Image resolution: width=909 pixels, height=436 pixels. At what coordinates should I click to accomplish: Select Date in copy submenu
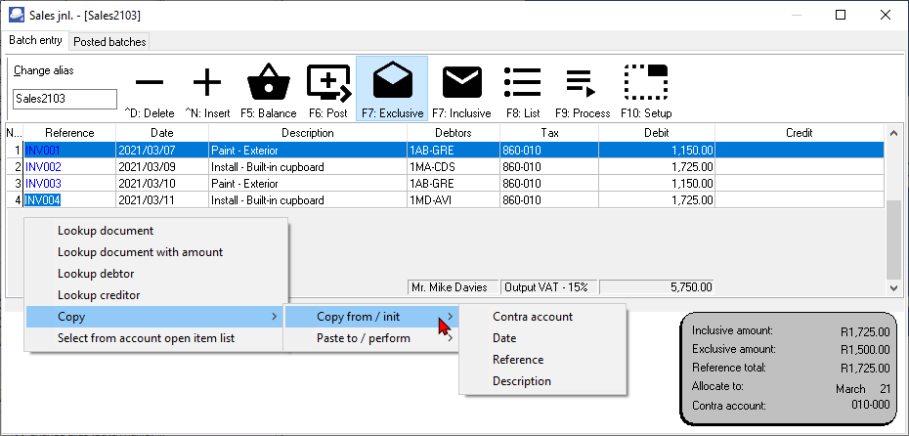pos(542,338)
